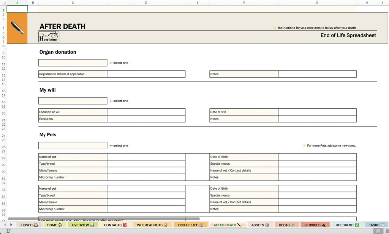Viewport: 389px width, 234px height.
Task: Open the My Pets select-one dropdown cell
Action: pos(72,145)
